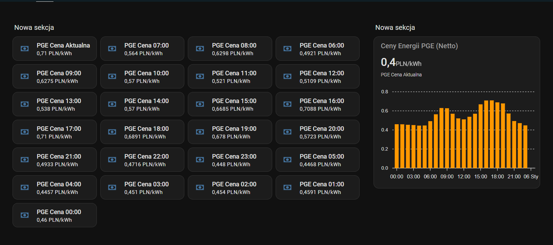Click the cash icon beside PGE Cena 14:00
The width and height of the screenshot is (553, 245).
pos(112,104)
